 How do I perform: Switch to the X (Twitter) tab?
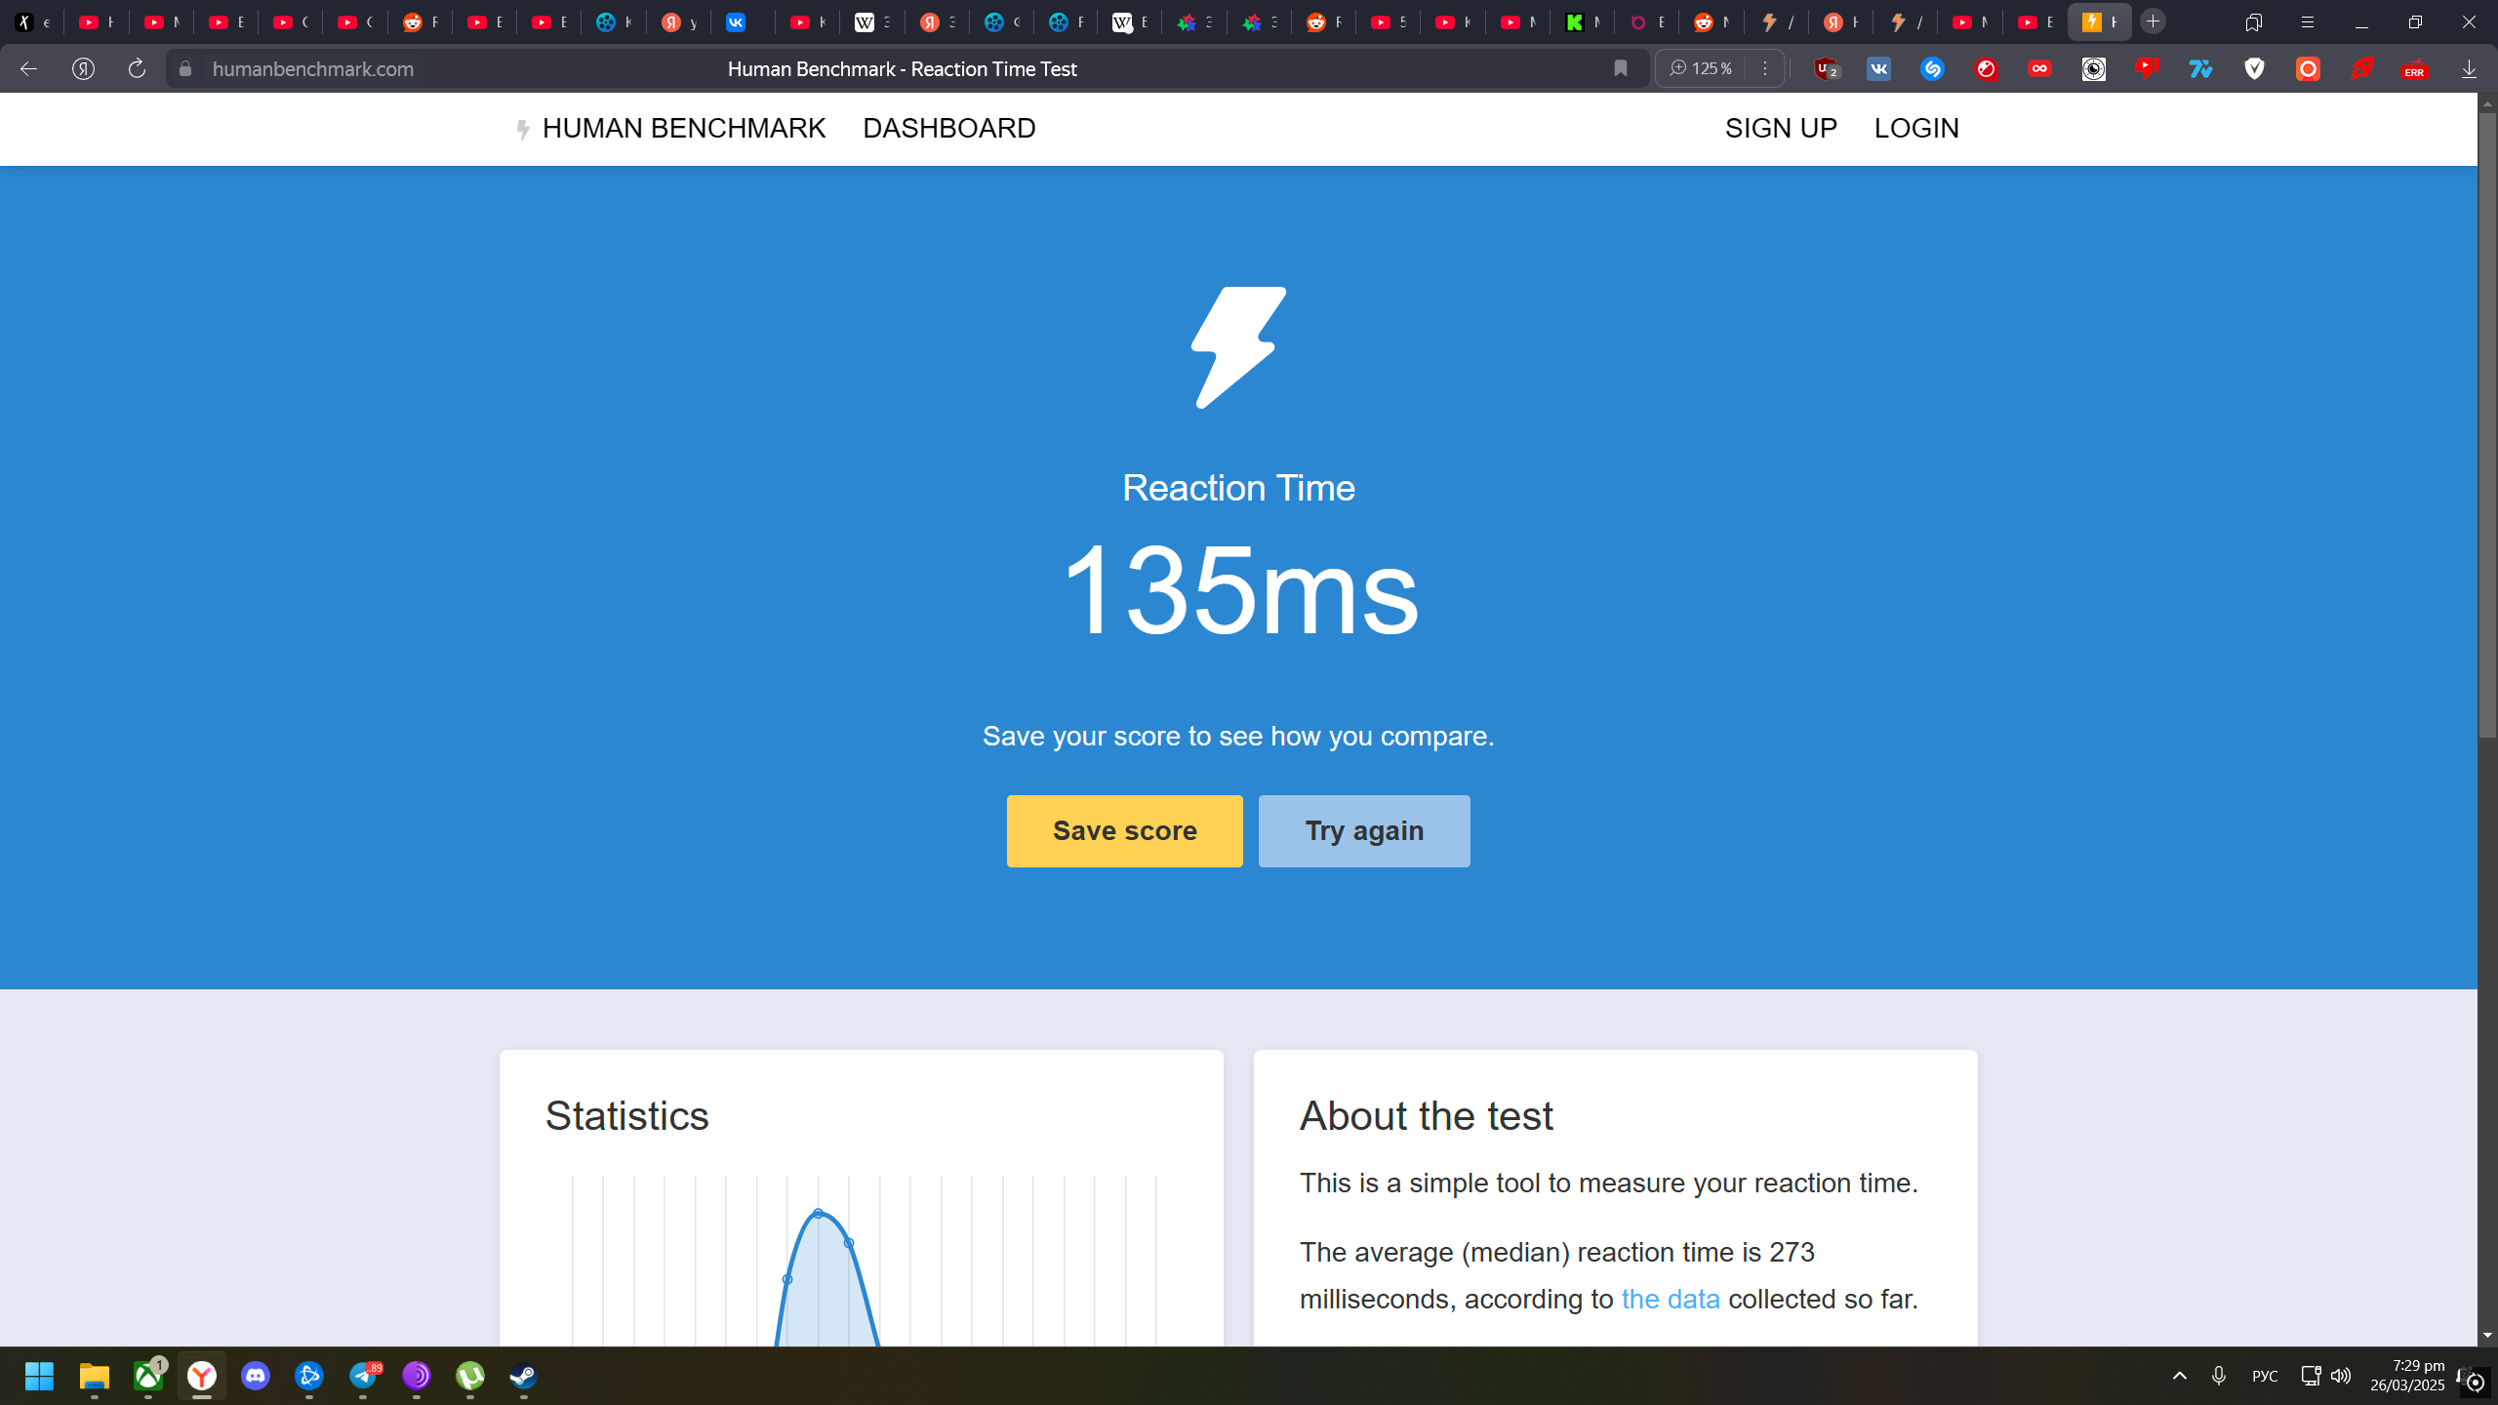32,21
